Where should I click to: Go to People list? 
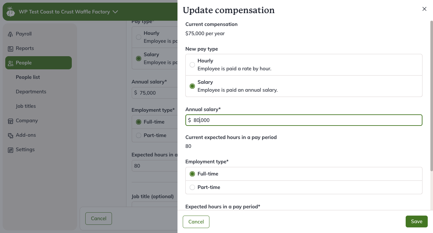28,77
